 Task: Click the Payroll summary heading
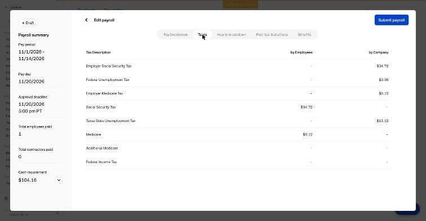(x=33, y=35)
